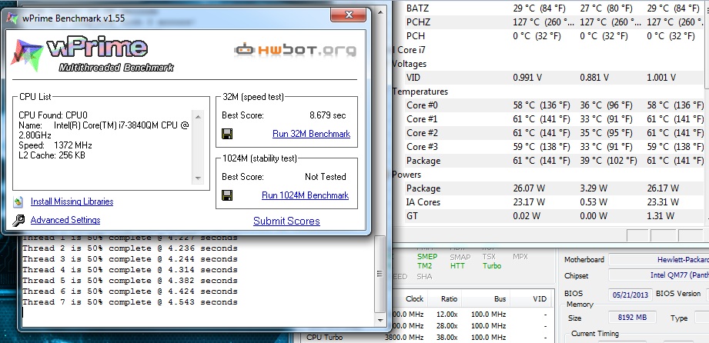Select the BATZ sensor row
Viewport: 709px width, 343px height.
click(x=548, y=8)
